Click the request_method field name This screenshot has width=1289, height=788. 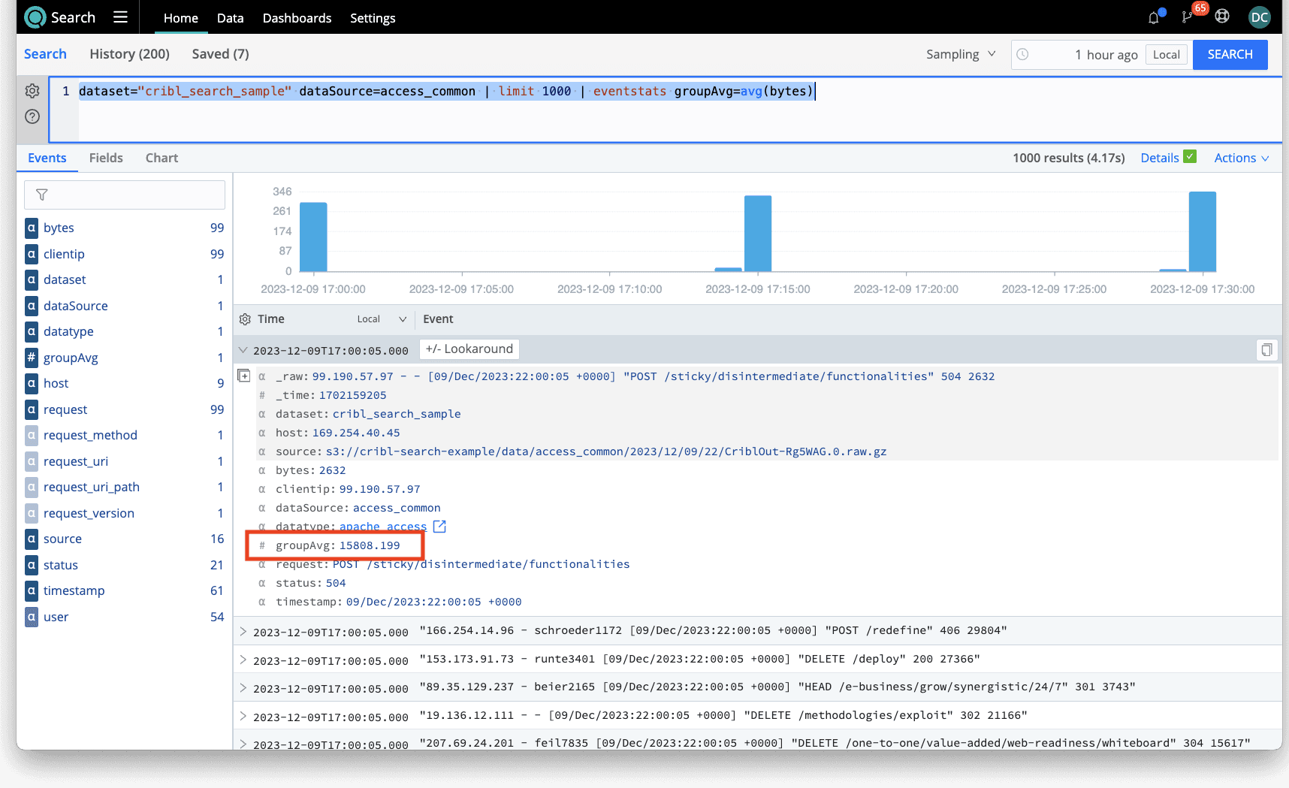[x=90, y=435]
